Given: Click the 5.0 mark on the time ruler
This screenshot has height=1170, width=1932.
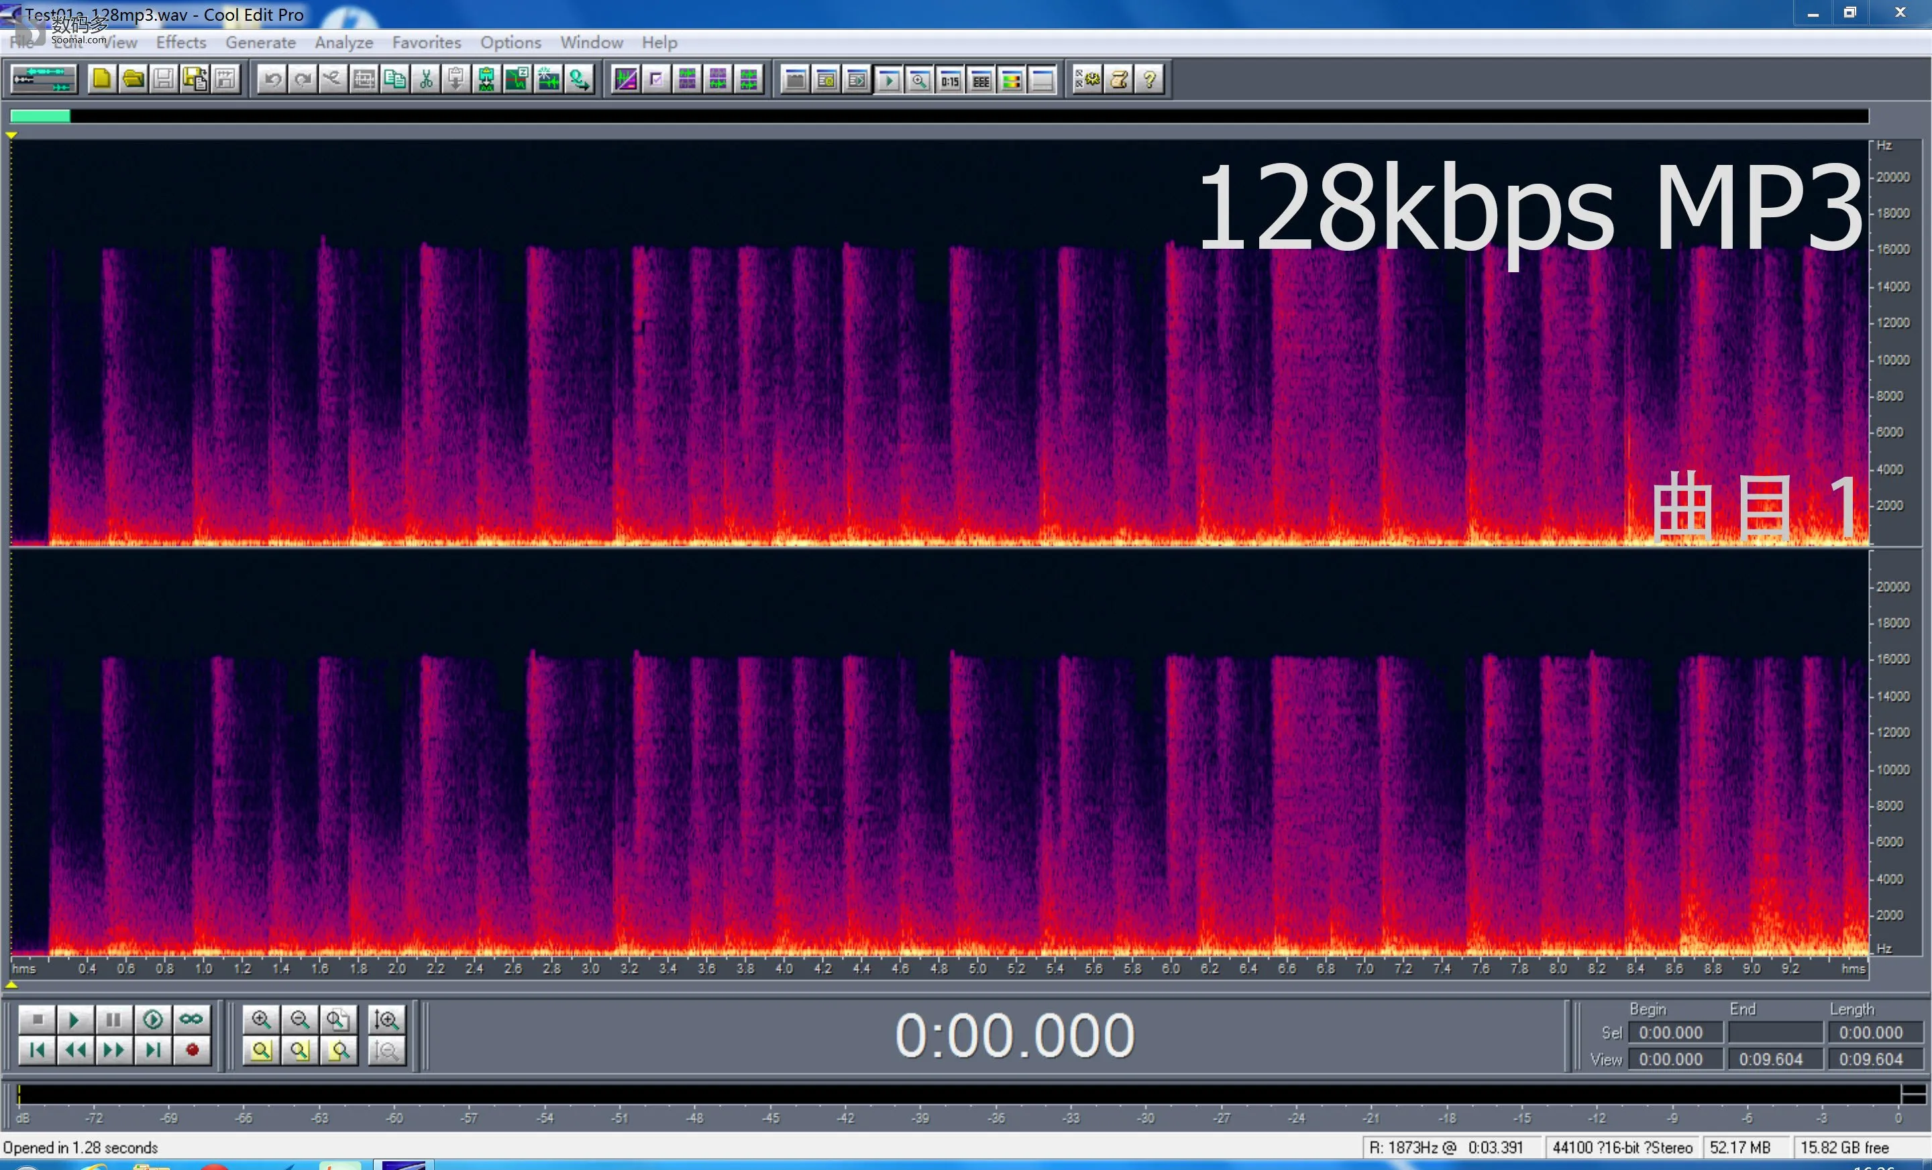Looking at the screenshot, I should [x=977, y=969].
